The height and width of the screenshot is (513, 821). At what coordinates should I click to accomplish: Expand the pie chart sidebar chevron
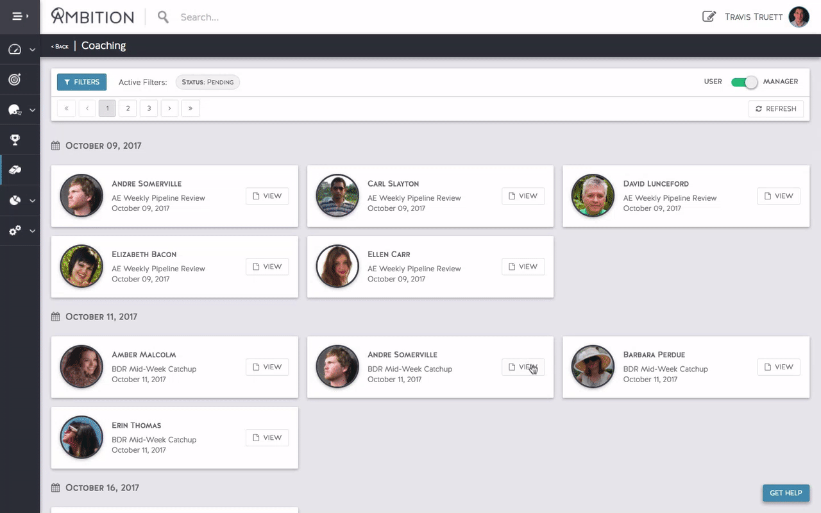click(32, 201)
